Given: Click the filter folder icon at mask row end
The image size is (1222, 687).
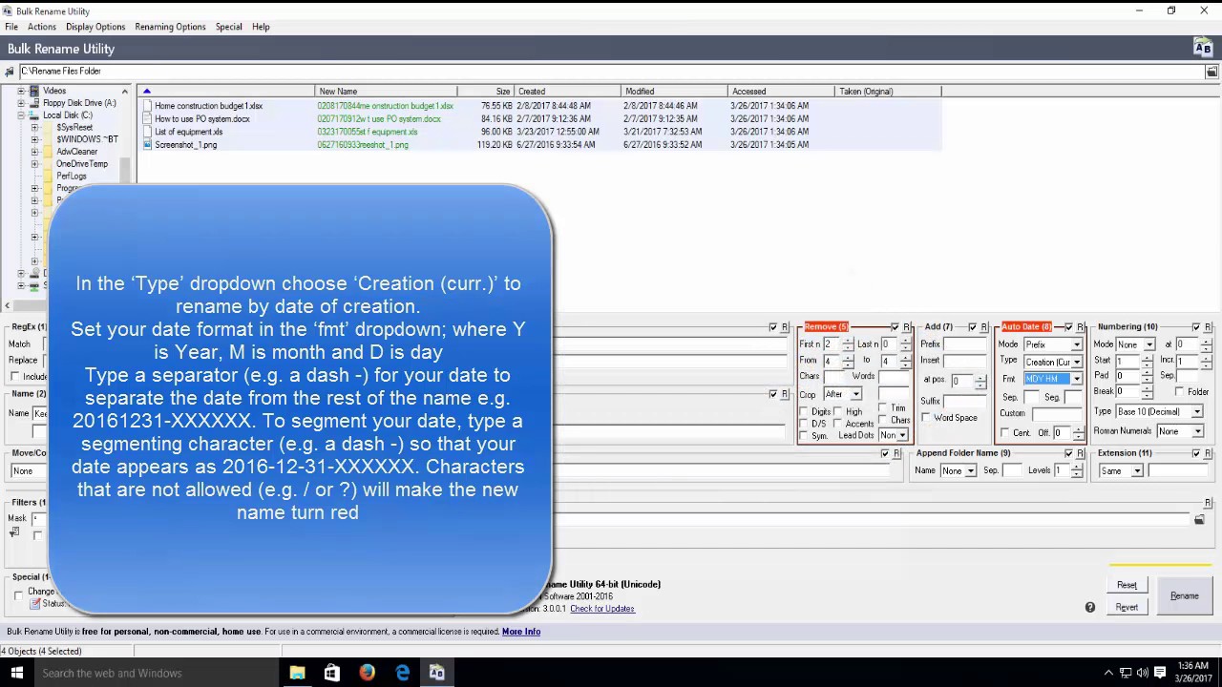Looking at the screenshot, I should [1199, 519].
